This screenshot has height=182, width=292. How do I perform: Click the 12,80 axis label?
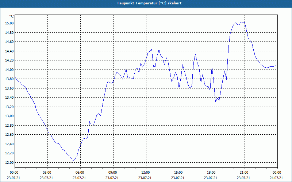click(x=10, y=125)
